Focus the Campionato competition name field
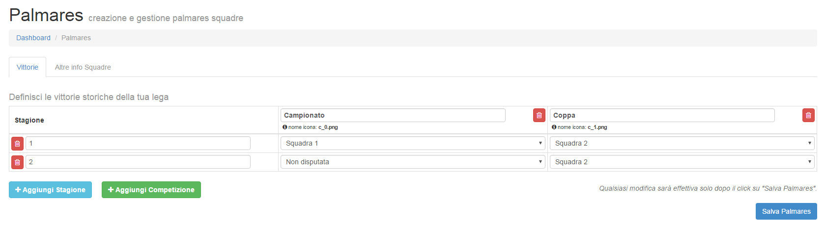Viewport: 826px width, 227px height. pos(393,115)
